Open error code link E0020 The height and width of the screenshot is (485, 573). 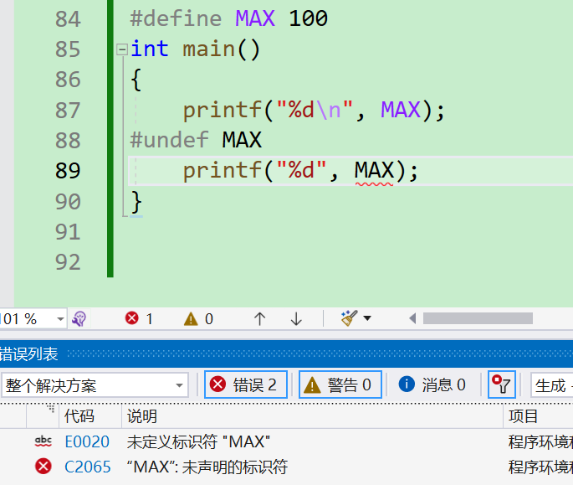click(87, 441)
